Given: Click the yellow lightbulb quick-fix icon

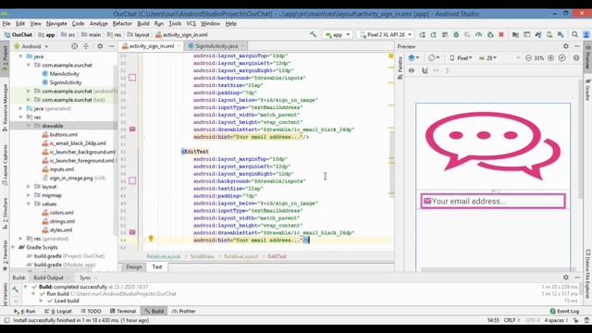Looking at the screenshot, I should [151, 239].
